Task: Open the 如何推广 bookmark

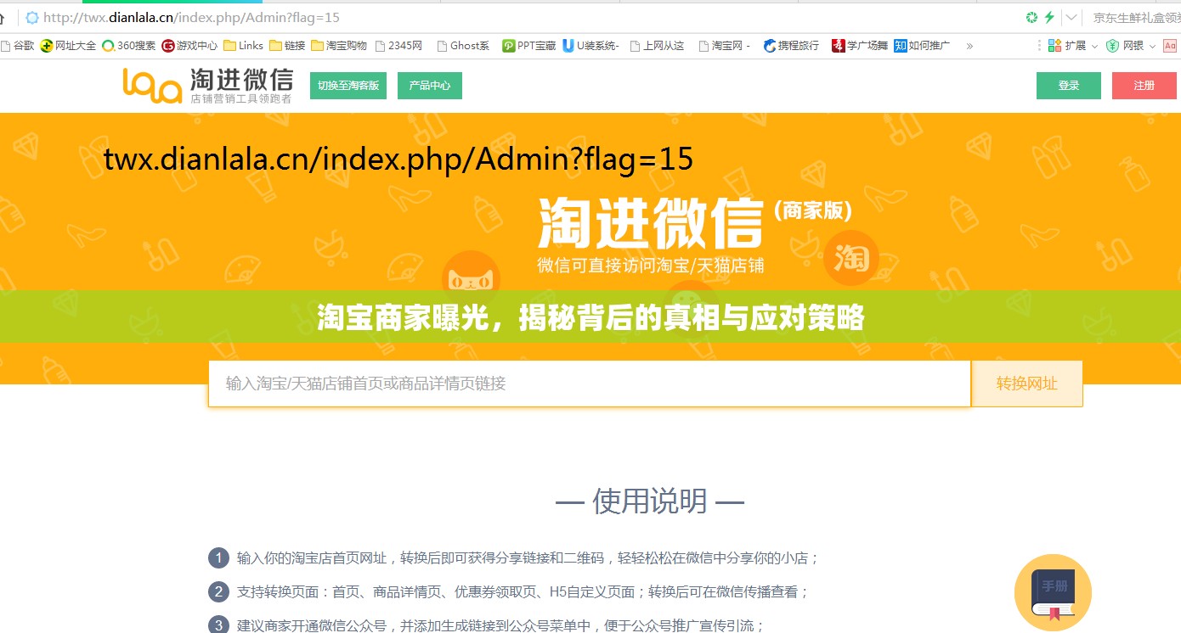Action: pos(922,46)
